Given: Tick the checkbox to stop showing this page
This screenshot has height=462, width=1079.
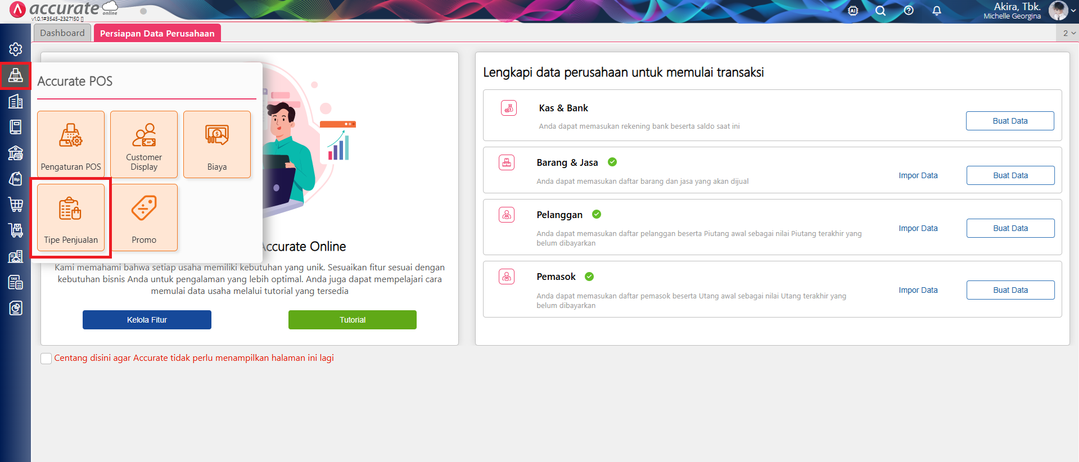Looking at the screenshot, I should (x=46, y=359).
